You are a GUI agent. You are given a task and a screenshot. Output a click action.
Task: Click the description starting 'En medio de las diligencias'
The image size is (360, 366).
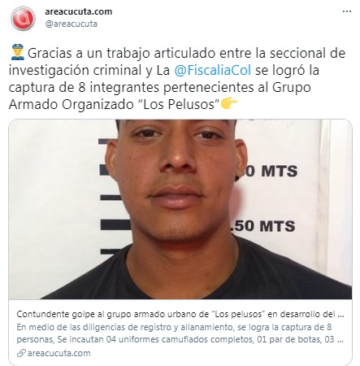(174, 327)
